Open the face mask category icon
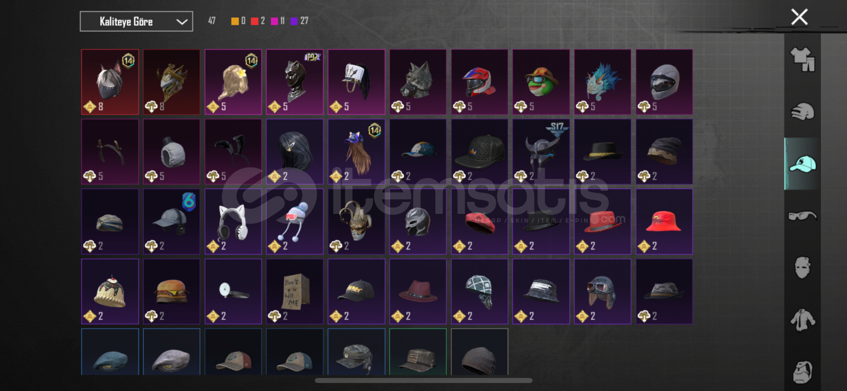This screenshot has width=847, height=391. pos(802,268)
